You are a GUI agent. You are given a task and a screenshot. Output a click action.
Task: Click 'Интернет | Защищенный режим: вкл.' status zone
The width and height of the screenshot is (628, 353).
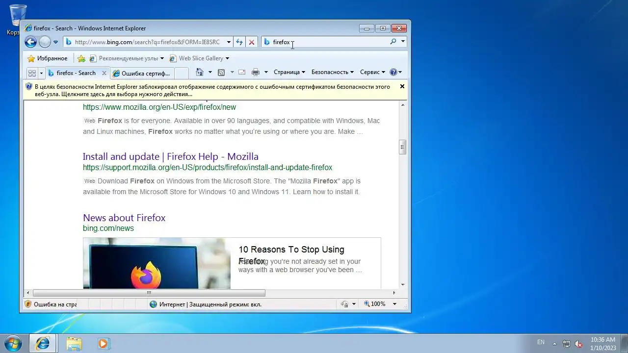[x=206, y=304]
